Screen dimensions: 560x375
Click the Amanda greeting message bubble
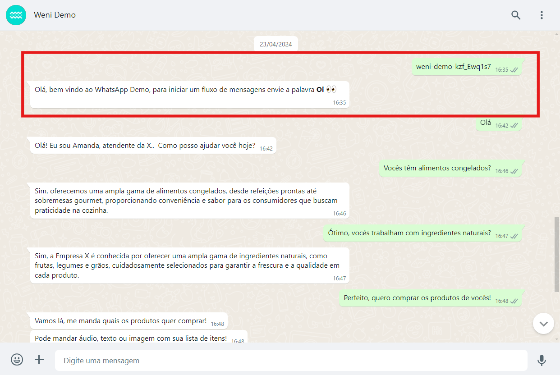coord(145,146)
